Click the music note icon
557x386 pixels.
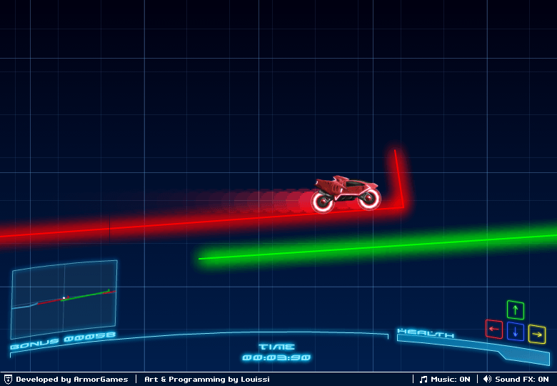pyautogui.click(x=423, y=380)
